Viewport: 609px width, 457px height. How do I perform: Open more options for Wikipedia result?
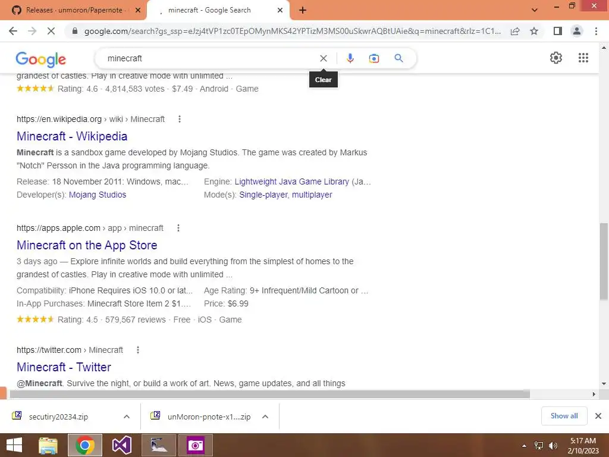tap(180, 119)
